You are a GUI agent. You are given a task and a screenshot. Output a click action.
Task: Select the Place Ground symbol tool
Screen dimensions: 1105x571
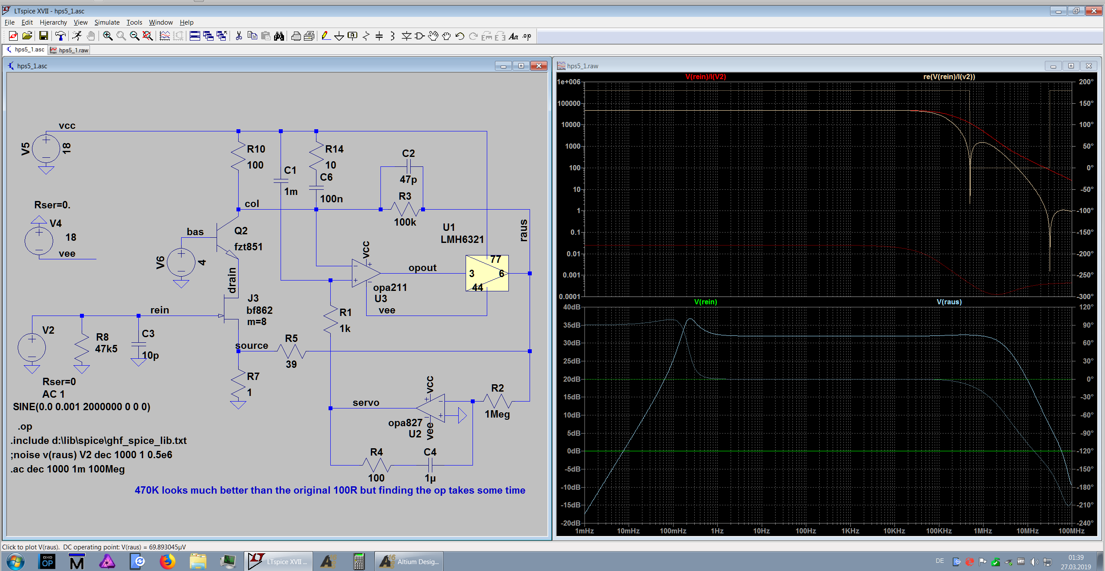(x=339, y=36)
